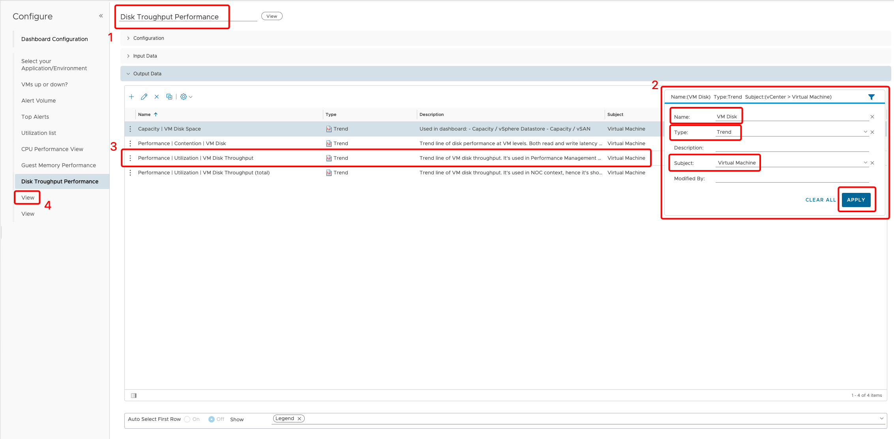Expand the Configuration section

pyautogui.click(x=128, y=38)
